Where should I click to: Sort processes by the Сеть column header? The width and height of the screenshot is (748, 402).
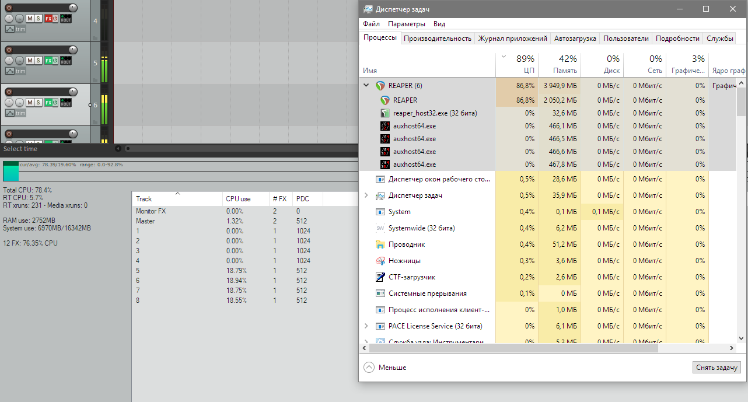tap(644, 64)
